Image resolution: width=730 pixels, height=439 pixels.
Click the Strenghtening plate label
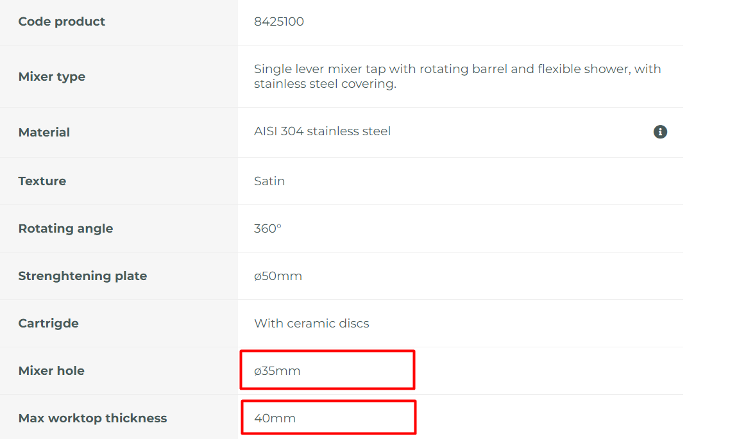click(x=83, y=276)
